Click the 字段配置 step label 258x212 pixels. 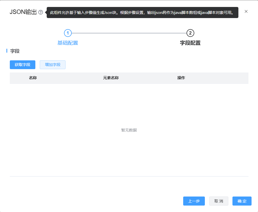[x=190, y=43]
